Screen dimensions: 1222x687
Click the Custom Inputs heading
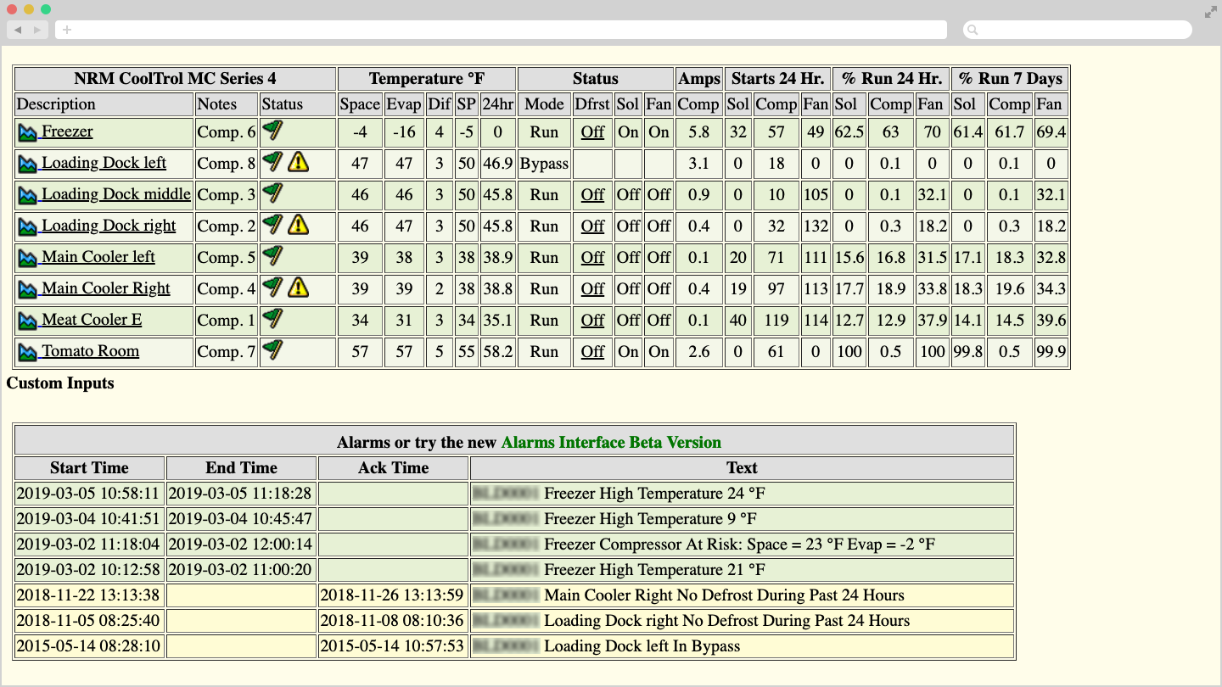(x=60, y=383)
